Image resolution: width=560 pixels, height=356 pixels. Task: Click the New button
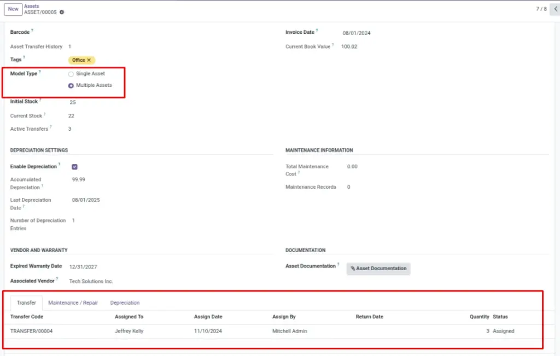(x=13, y=9)
